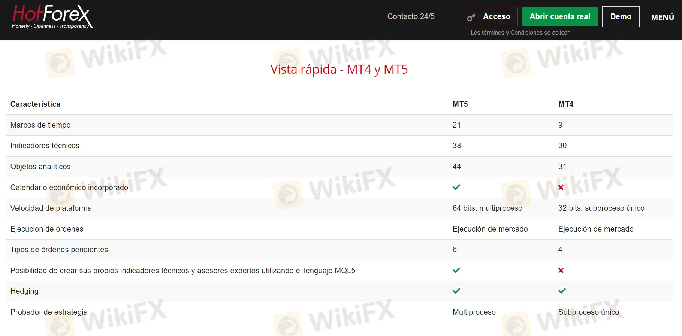Click green check for Calendario económico MT5
682x336 pixels.
456,187
